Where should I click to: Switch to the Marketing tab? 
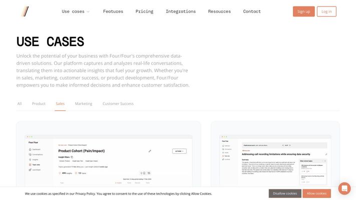[84, 103]
